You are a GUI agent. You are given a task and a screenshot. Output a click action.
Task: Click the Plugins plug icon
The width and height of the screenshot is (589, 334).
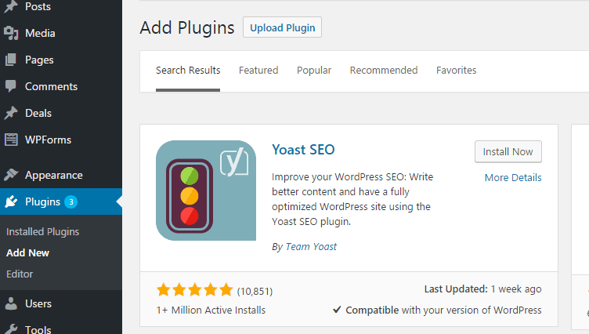(x=11, y=201)
